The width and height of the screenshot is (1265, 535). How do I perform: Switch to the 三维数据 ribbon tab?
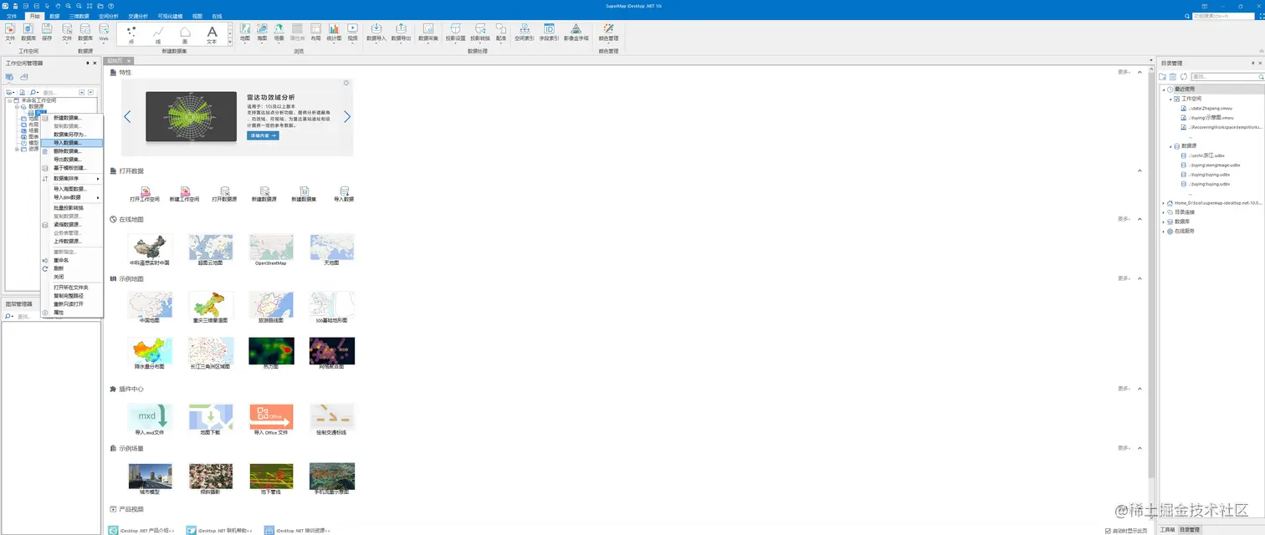(79, 16)
